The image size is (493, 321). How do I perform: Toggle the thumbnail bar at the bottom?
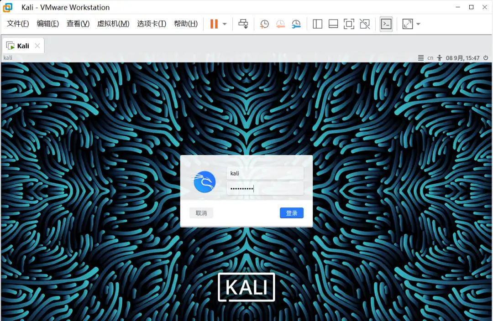(x=333, y=24)
